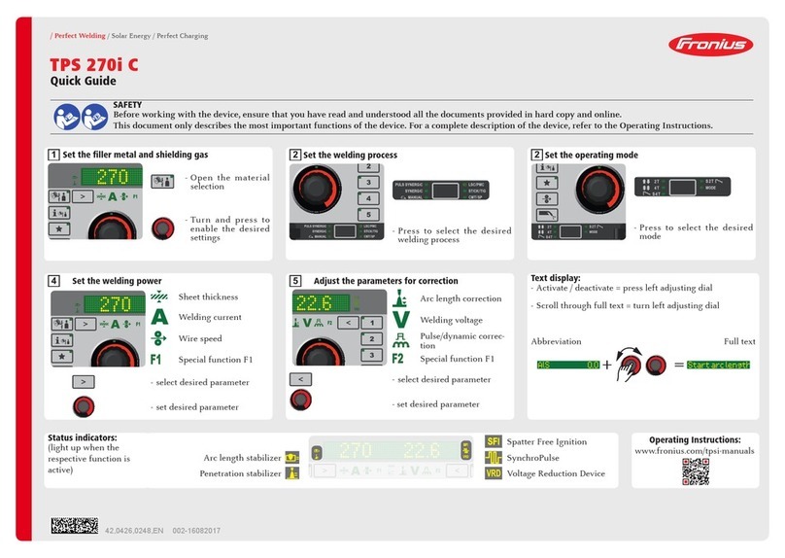Click the data matrix code beside 42,0426,0248,EN
This screenshot has height=558, width=785.
point(75,526)
